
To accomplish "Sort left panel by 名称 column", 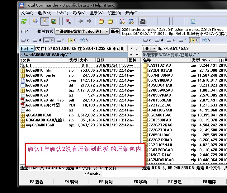I will pyautogui.click(x=44, y=60).
